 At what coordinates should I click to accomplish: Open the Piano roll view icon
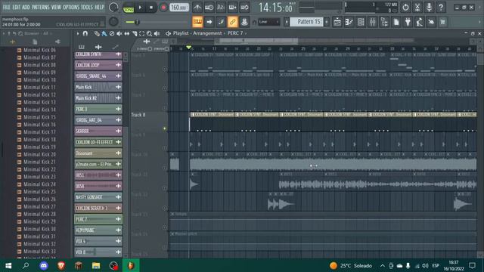(349, 22)
